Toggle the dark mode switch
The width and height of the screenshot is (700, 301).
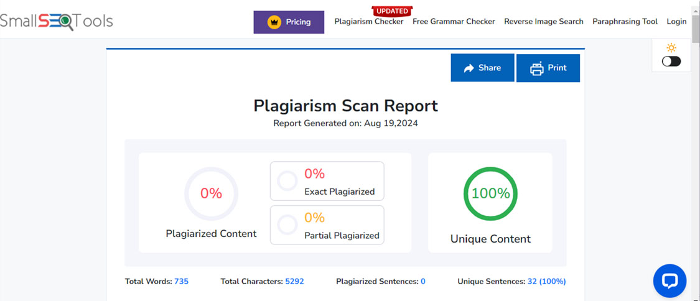[671, 62]
